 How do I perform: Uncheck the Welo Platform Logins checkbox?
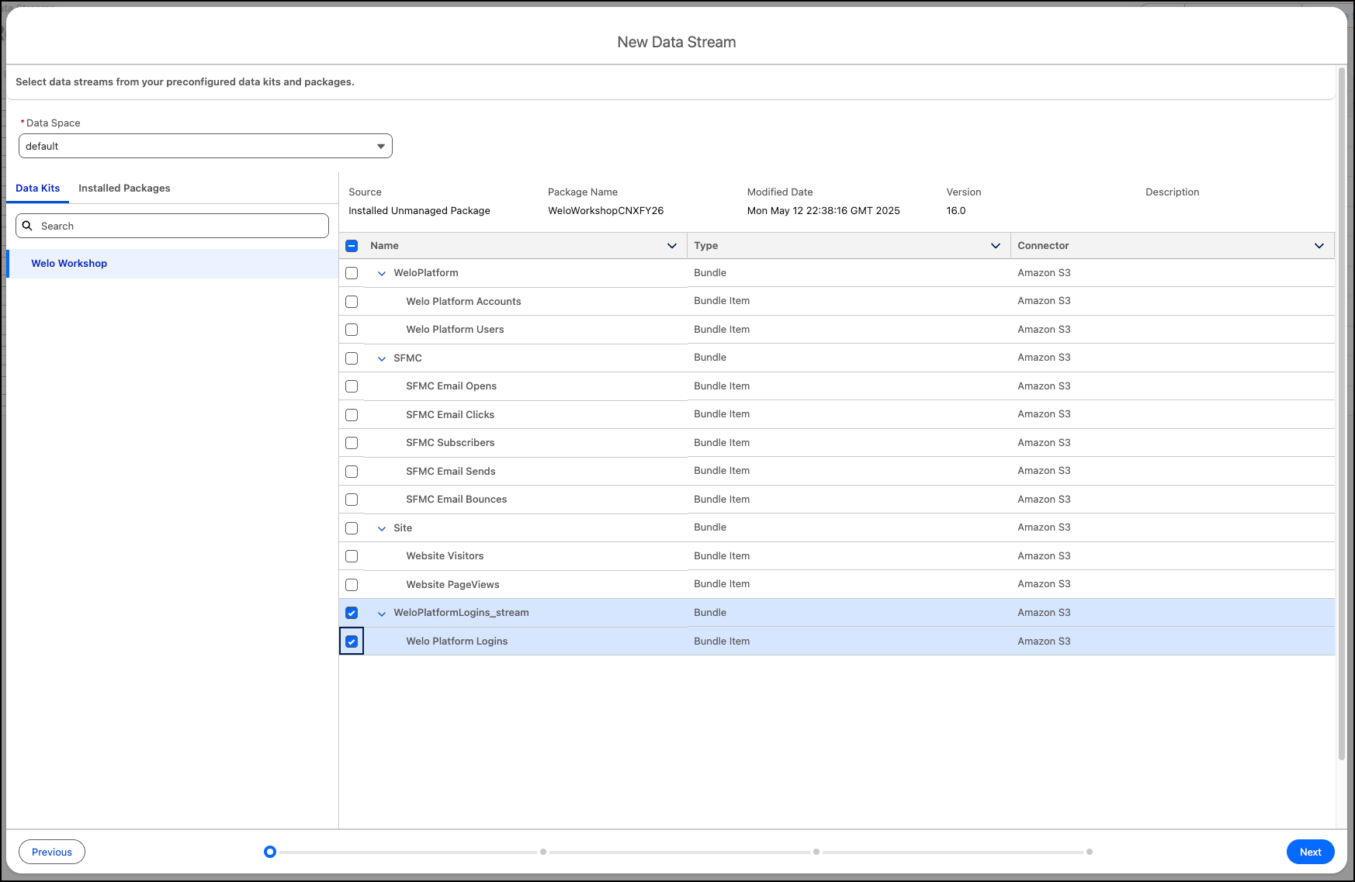pos(352,642)
